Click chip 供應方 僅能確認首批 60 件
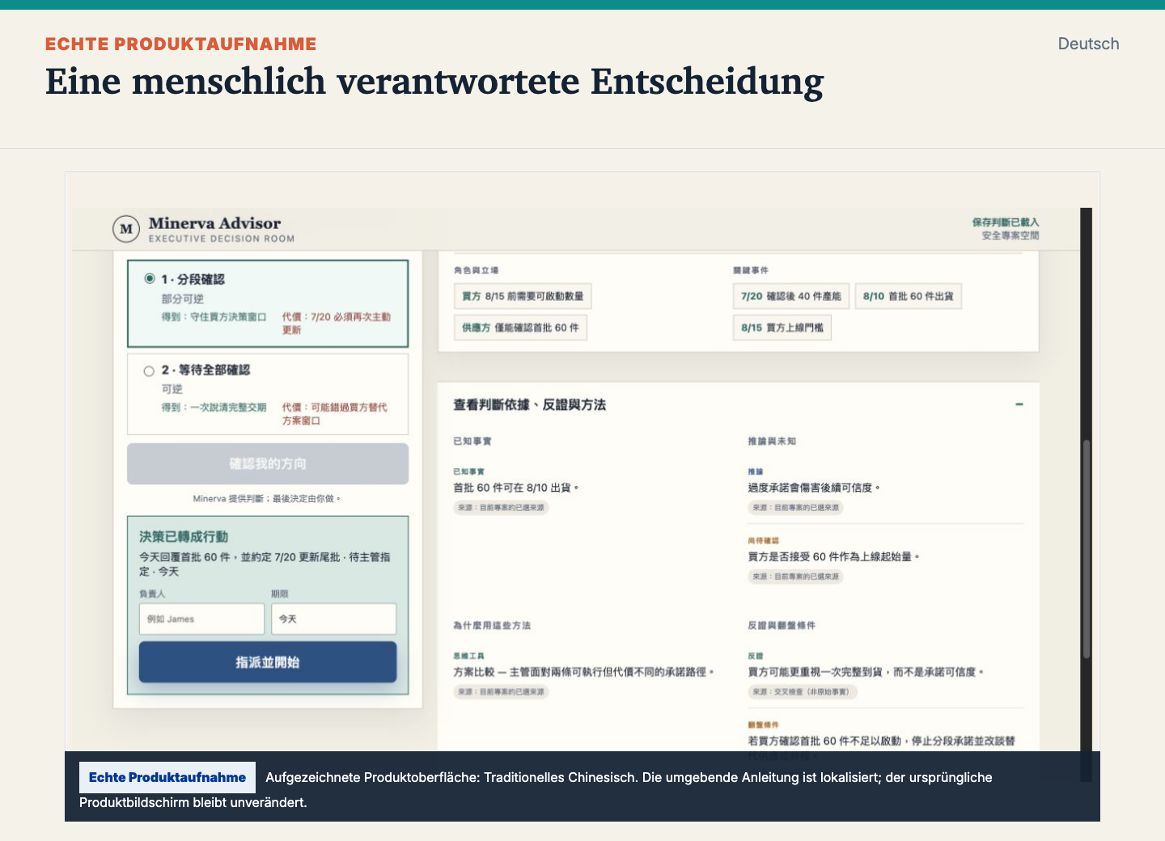Viewport: 1165px width, 841px height. 520,328
